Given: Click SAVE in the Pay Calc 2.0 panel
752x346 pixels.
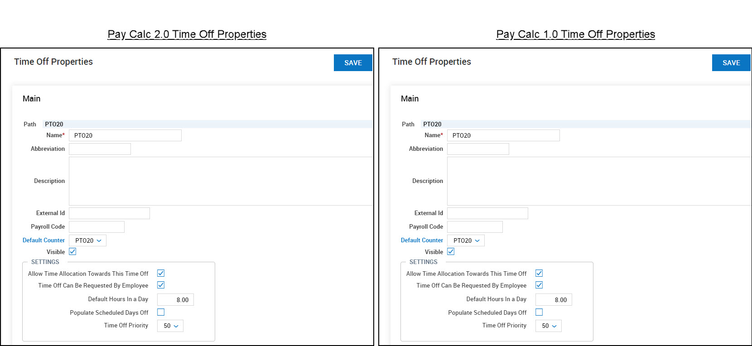Looking at the screenshot, I should [352, 63].
